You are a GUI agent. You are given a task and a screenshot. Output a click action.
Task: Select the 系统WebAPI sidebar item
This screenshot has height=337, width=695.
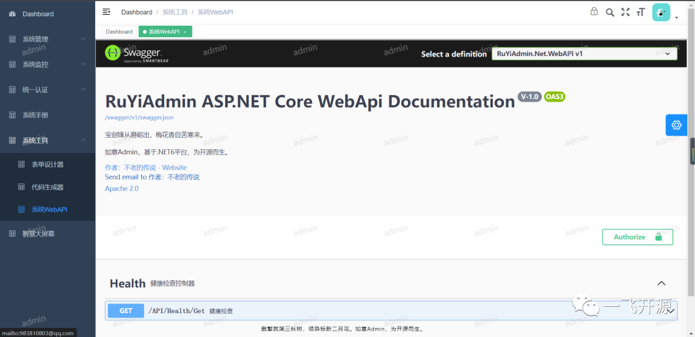tap(48, 210)
